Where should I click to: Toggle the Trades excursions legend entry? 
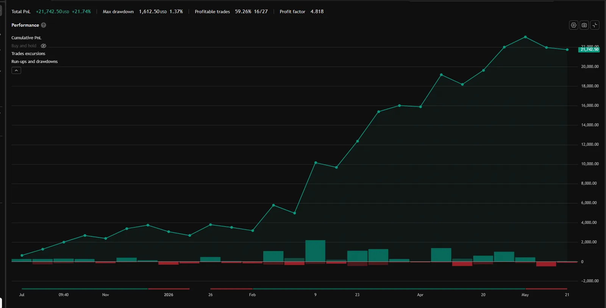click(x=28, y=54)
